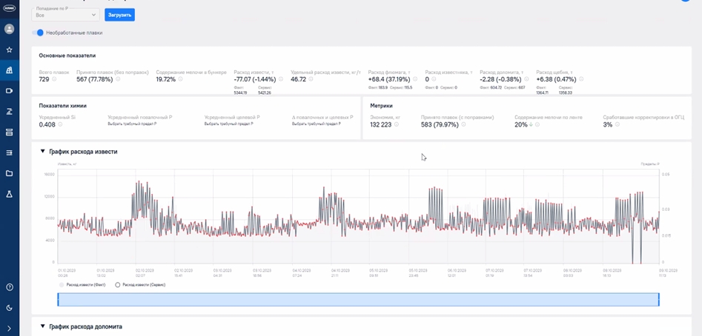Click the chart range selector left handle

(58, 299)
